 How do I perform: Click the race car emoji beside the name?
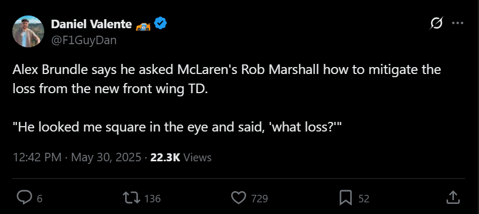pos(144,24)
